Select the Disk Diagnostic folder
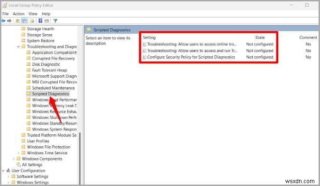320x186 pixels. pos(46,64)
